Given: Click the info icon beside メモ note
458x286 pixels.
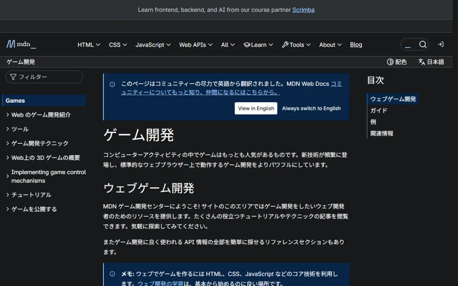Looking at the screenshot, I should pos(112,274).
